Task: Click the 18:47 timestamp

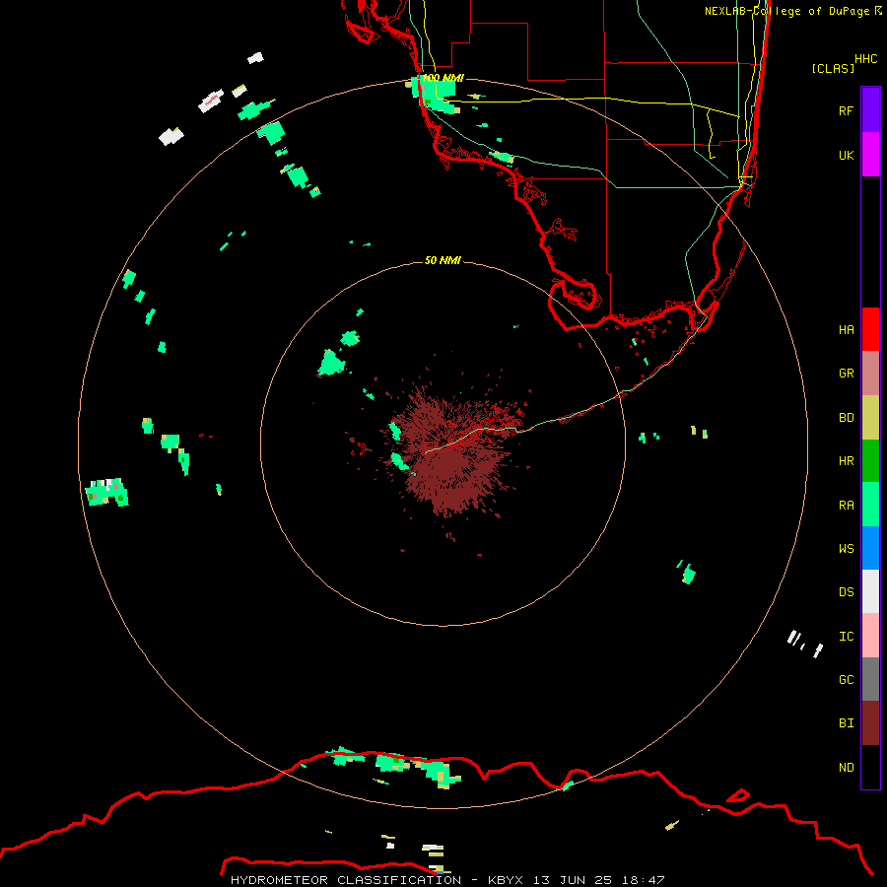Action: [644, 880]
